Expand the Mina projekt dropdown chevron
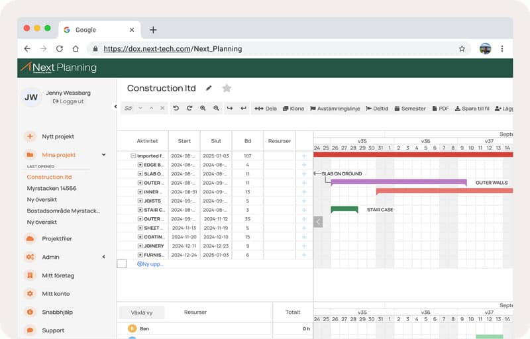Viewport: 530px width, 339px height. pos(104,155)
